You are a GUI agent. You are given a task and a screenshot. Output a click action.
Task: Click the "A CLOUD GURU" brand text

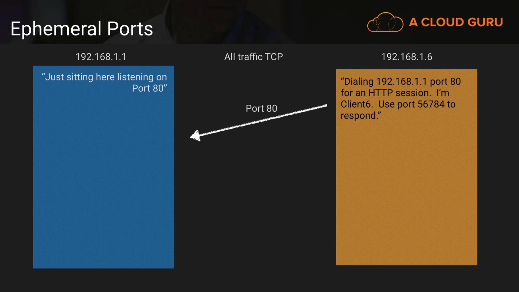pyautogui.click(x=456, y=22)
